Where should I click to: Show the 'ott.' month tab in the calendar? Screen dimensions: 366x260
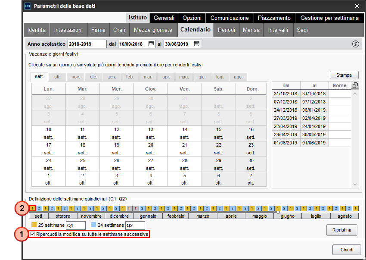[57, 77]
